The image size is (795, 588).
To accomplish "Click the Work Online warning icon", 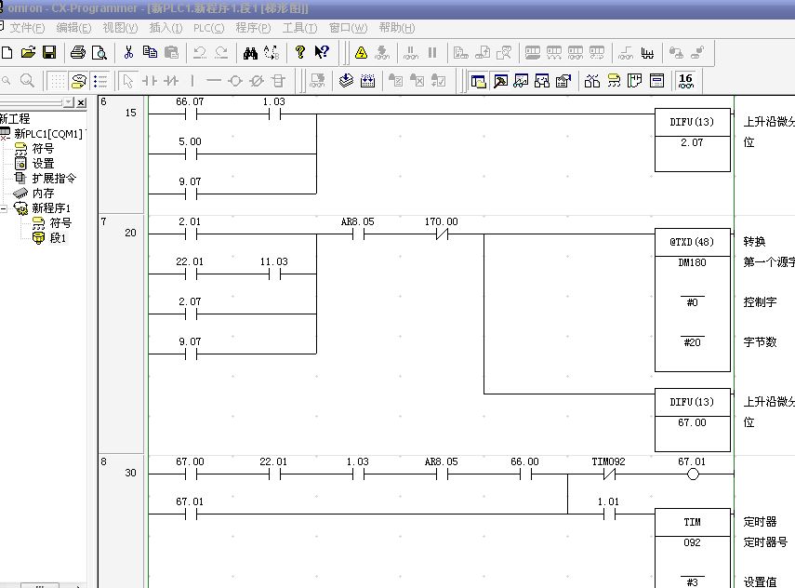I will 361,52.
